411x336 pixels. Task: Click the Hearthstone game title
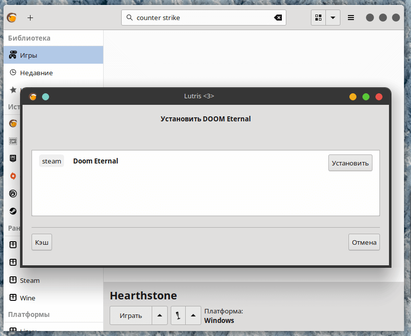(143, 295)
